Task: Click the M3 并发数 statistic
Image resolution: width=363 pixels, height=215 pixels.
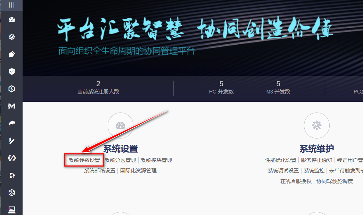Action: pyautogui.click(x=278, y=88)
